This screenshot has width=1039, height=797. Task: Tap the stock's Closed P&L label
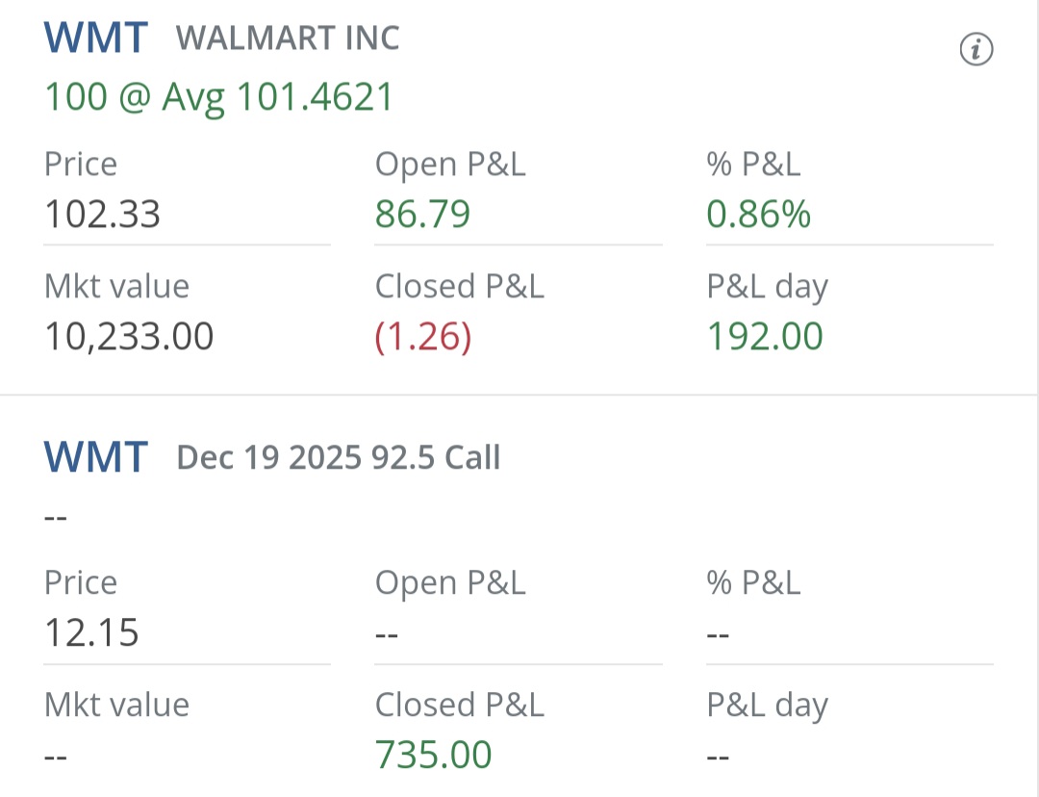[x=460, y=287]
